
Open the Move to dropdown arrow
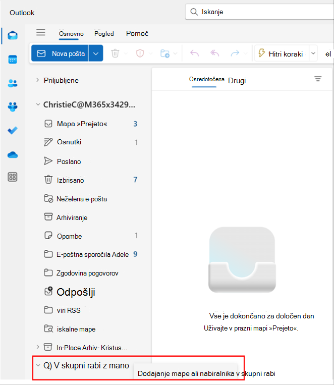click(175, 53)
